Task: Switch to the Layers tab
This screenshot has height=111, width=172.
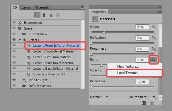Action: 26,7
